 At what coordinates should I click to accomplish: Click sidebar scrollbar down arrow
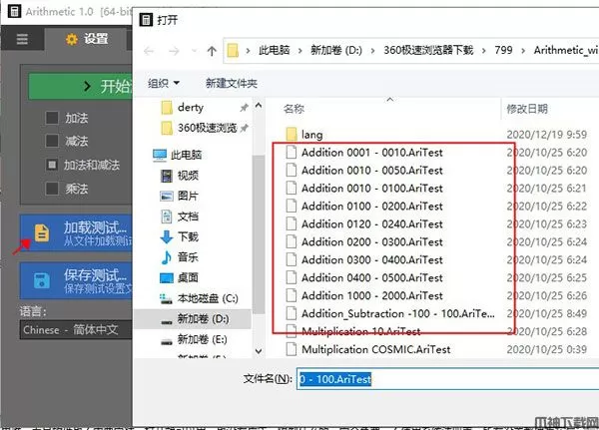point(259,351)
